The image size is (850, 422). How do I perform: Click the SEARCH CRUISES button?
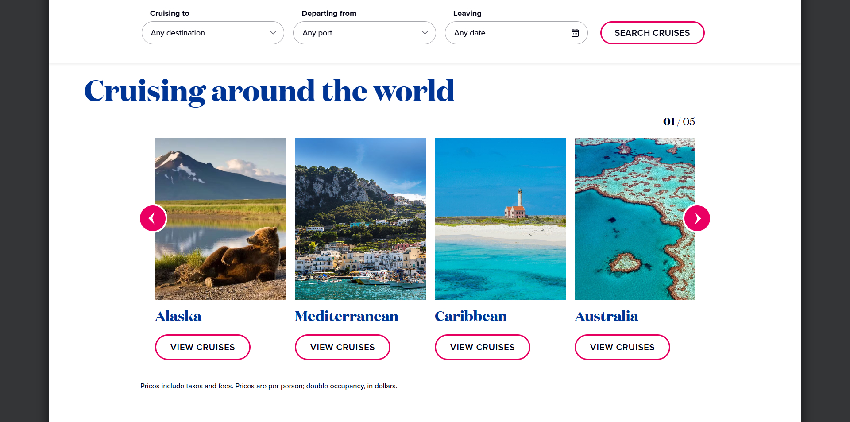click(652, 32)
